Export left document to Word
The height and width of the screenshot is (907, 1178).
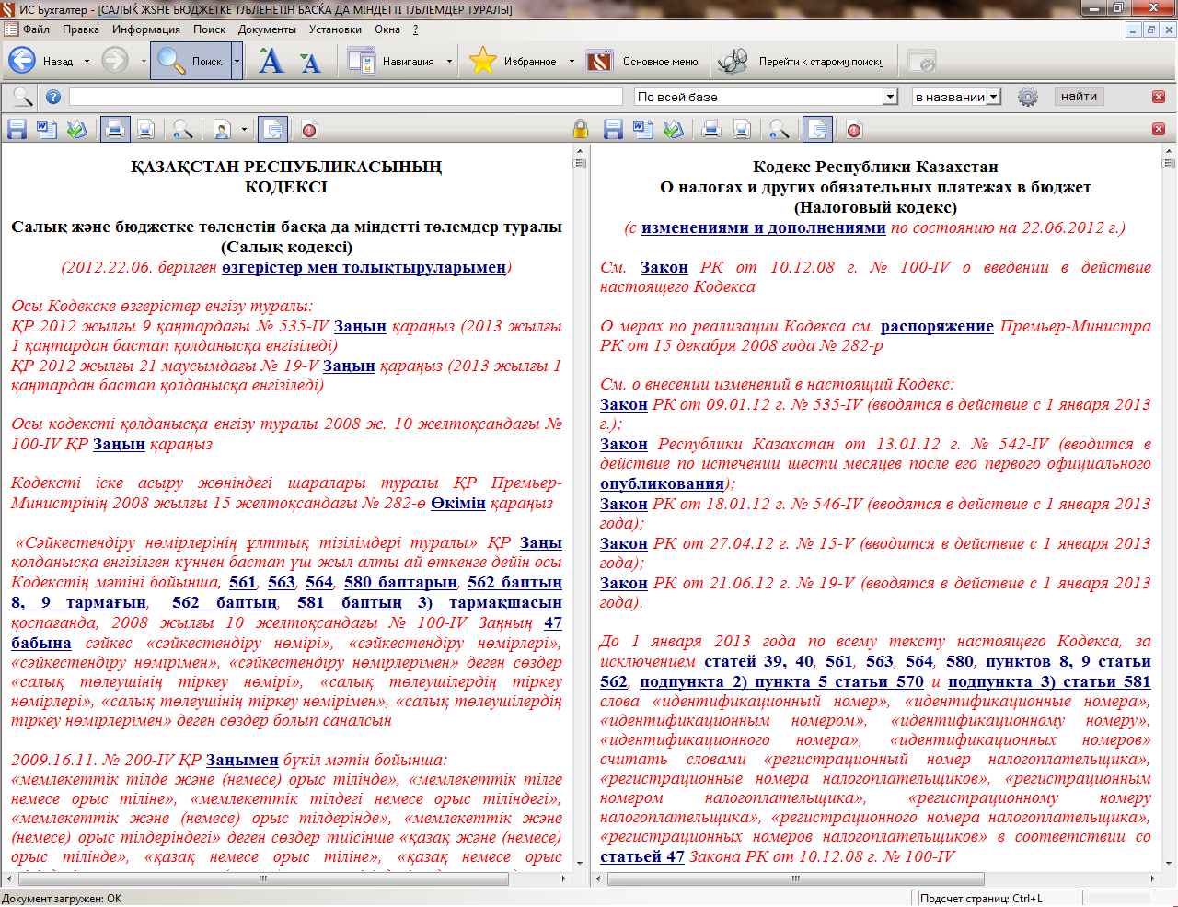(47, 129)
